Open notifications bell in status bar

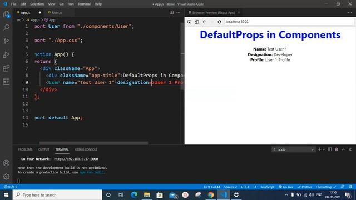[350, 187]
